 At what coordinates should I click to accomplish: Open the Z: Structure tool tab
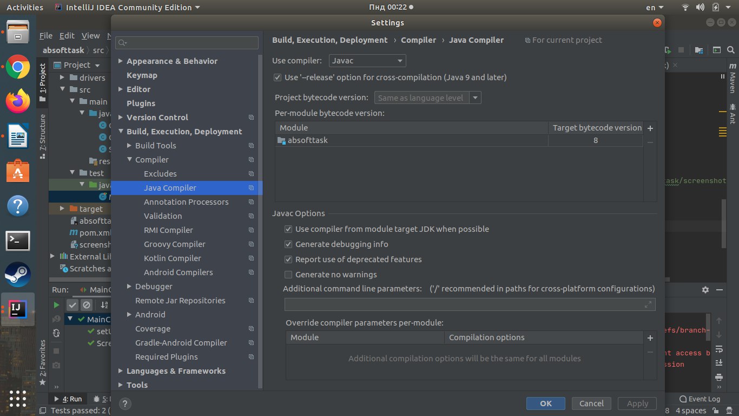click(x=43, y=136)
